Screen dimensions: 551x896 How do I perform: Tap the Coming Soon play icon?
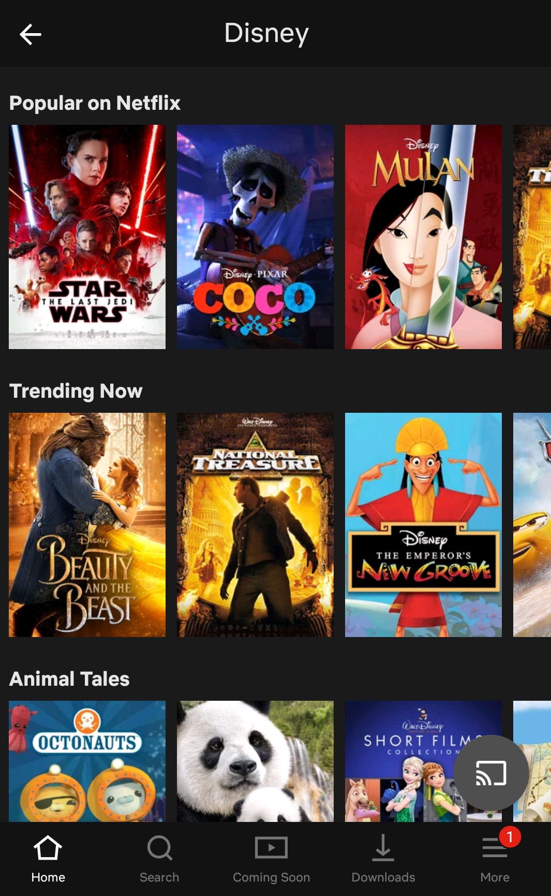pyautogui.click(x=271, y=848)
